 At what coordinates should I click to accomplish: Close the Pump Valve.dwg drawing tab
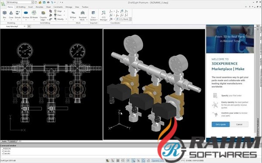point(24,26)
